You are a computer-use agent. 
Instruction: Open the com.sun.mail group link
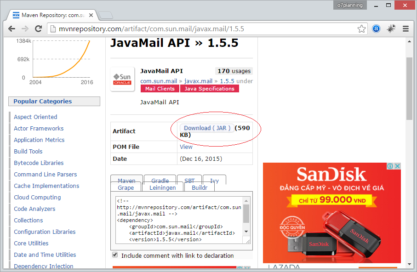pyautogui.click(x=159, y=81)
